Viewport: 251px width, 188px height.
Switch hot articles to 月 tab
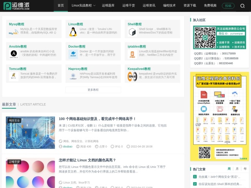pyautogui.click(x=238, y=169)
